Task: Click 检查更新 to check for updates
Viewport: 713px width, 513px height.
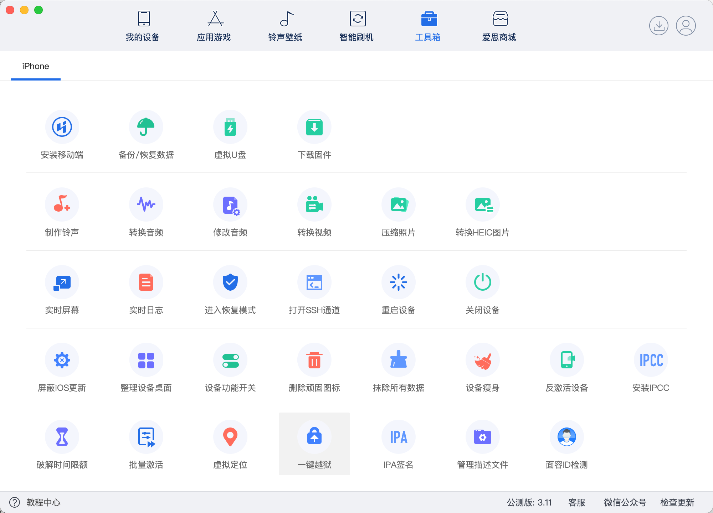Action: point(677,502)
